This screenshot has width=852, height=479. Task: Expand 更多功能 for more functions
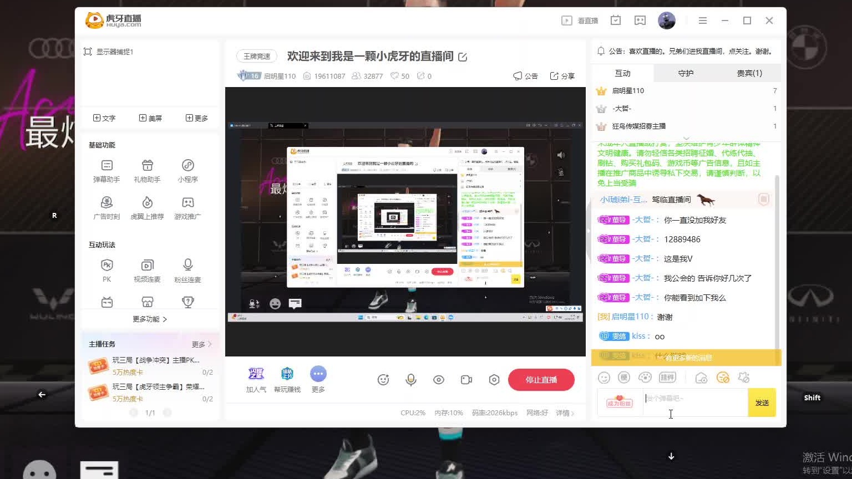coord(150,319)
